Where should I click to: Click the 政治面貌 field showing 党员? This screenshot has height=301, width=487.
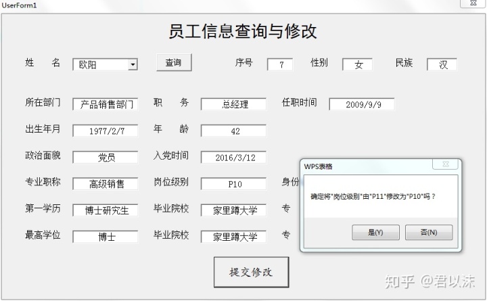pos(106,157)
